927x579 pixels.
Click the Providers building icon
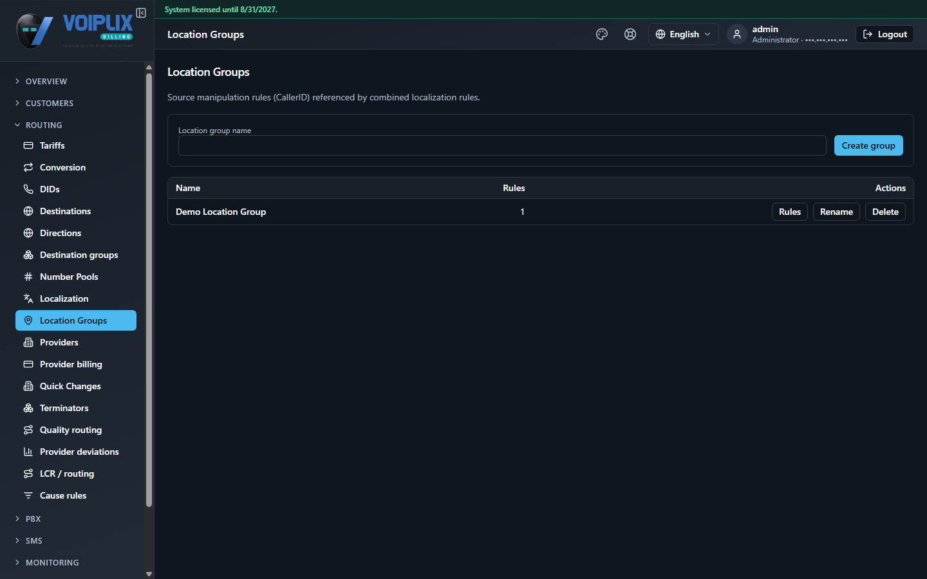pyautogui.click(x=28, y=342)
